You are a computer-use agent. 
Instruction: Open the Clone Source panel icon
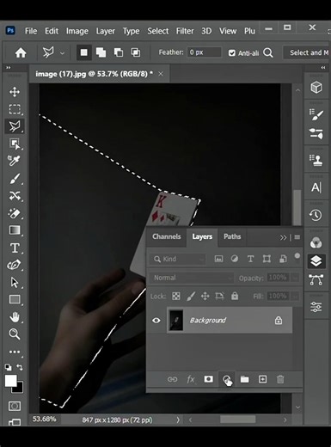pos(316,160)
